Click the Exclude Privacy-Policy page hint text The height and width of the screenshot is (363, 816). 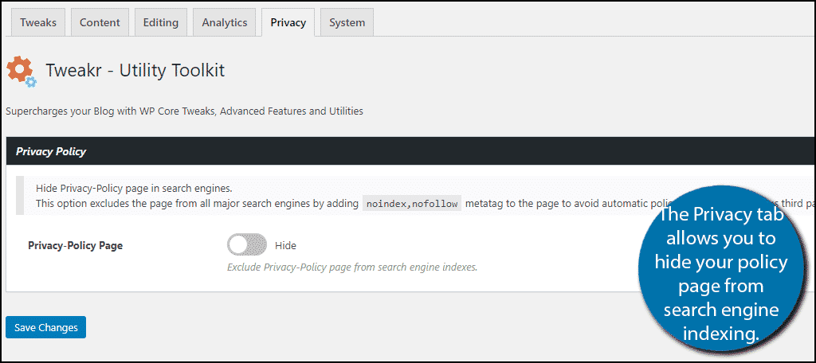click(x=352, y=267)
